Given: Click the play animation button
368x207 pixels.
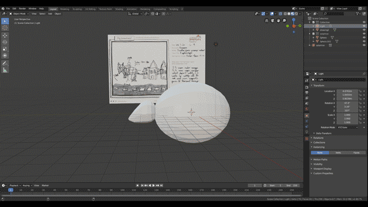Looking at the screenshot, I should tap(154, 185).
